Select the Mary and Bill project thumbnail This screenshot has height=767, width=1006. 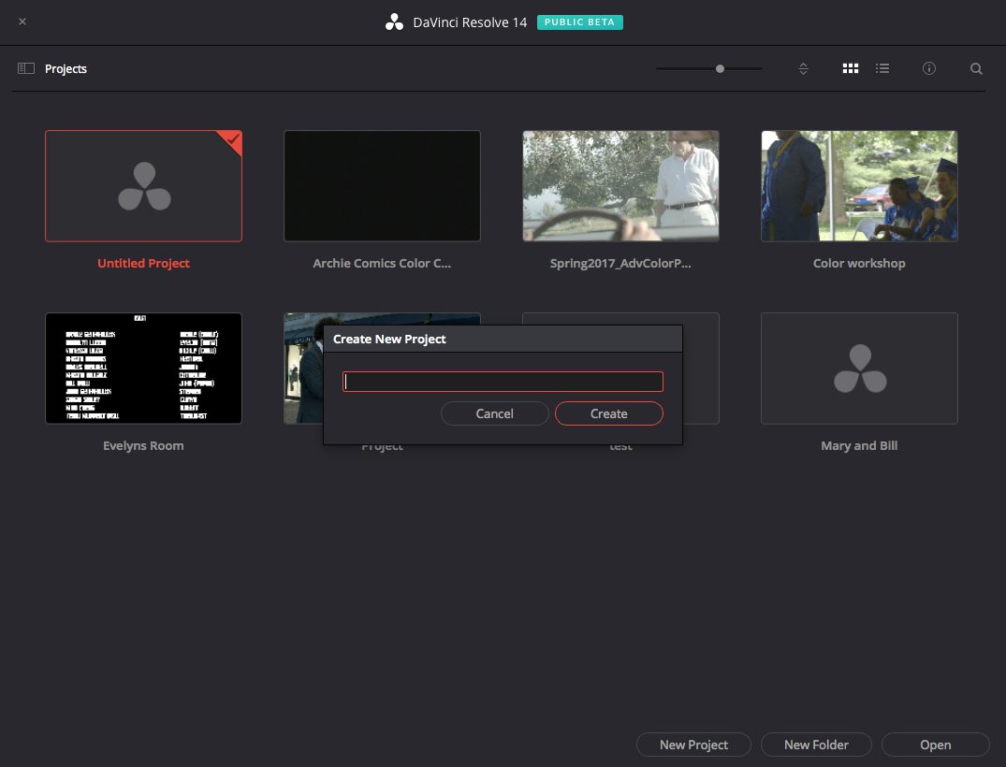pos(859,369)
